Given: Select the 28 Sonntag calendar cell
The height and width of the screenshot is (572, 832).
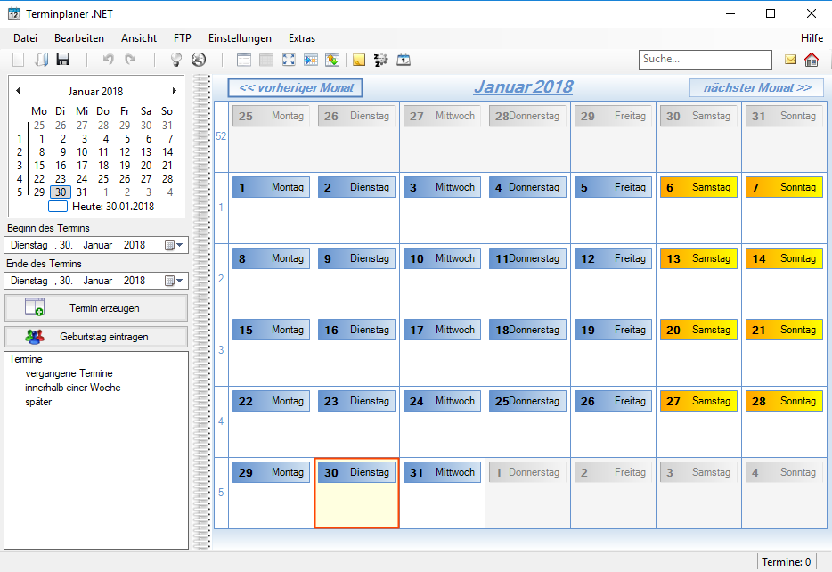Looking at the screenshot, I should click(784, 421).
